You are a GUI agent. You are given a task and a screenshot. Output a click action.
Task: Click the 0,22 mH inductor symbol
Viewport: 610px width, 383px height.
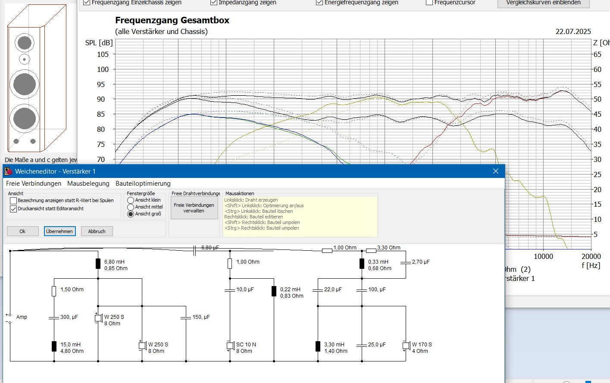pos(274,291)
